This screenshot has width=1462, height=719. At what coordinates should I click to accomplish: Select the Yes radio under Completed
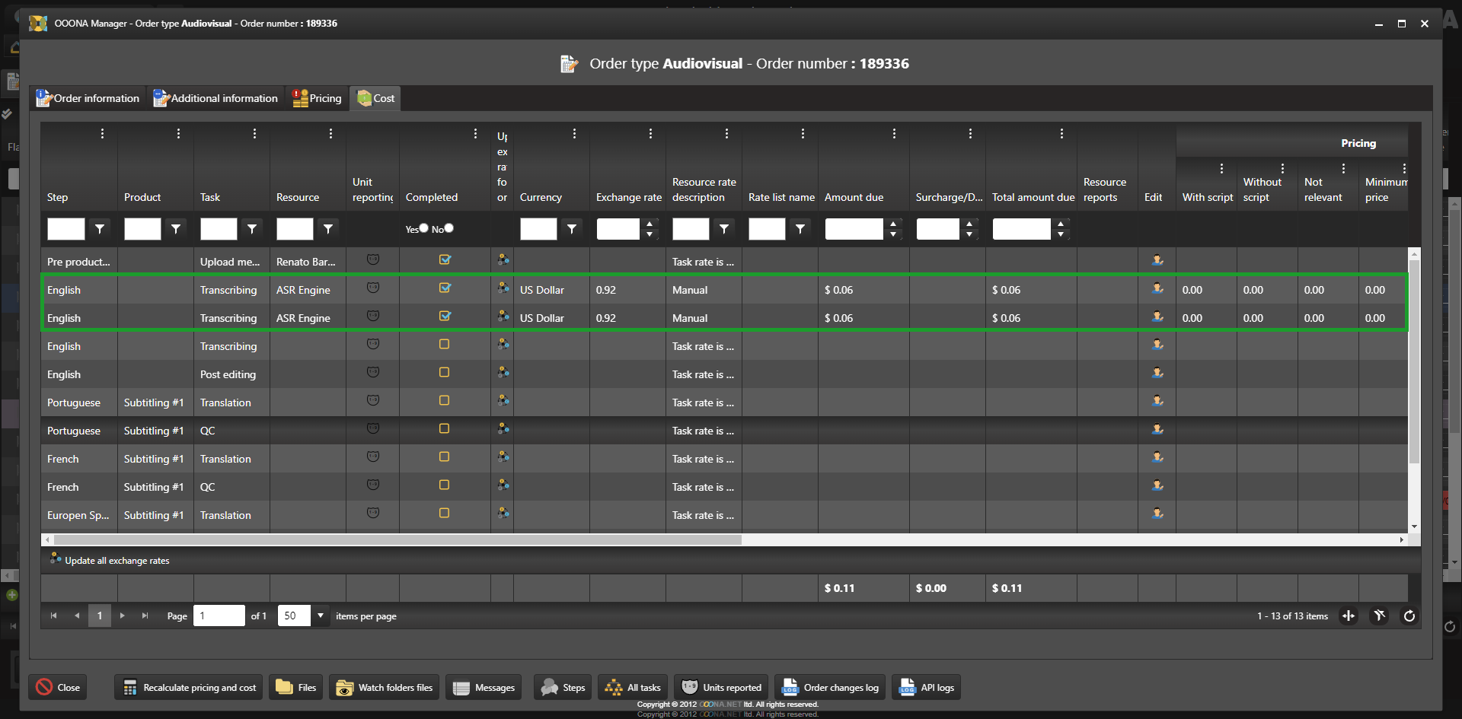pyautogui.click(x=424, y=228)
